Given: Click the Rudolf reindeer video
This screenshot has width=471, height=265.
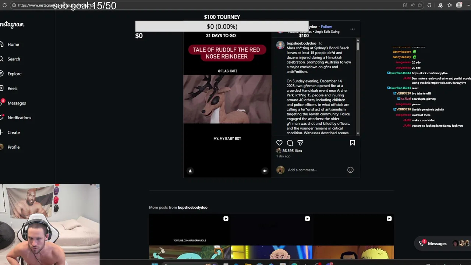Looking at the screenshot, I should point(227,99).
